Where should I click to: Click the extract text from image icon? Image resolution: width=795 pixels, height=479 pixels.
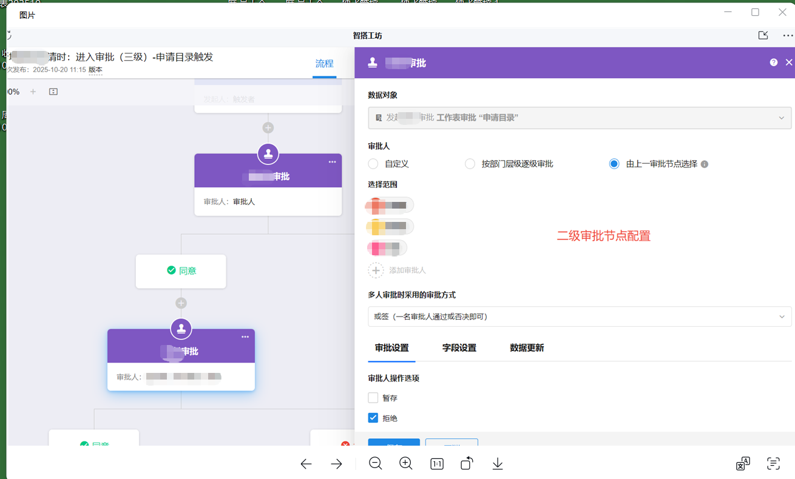pyautogui.click(x=773, y=464)
